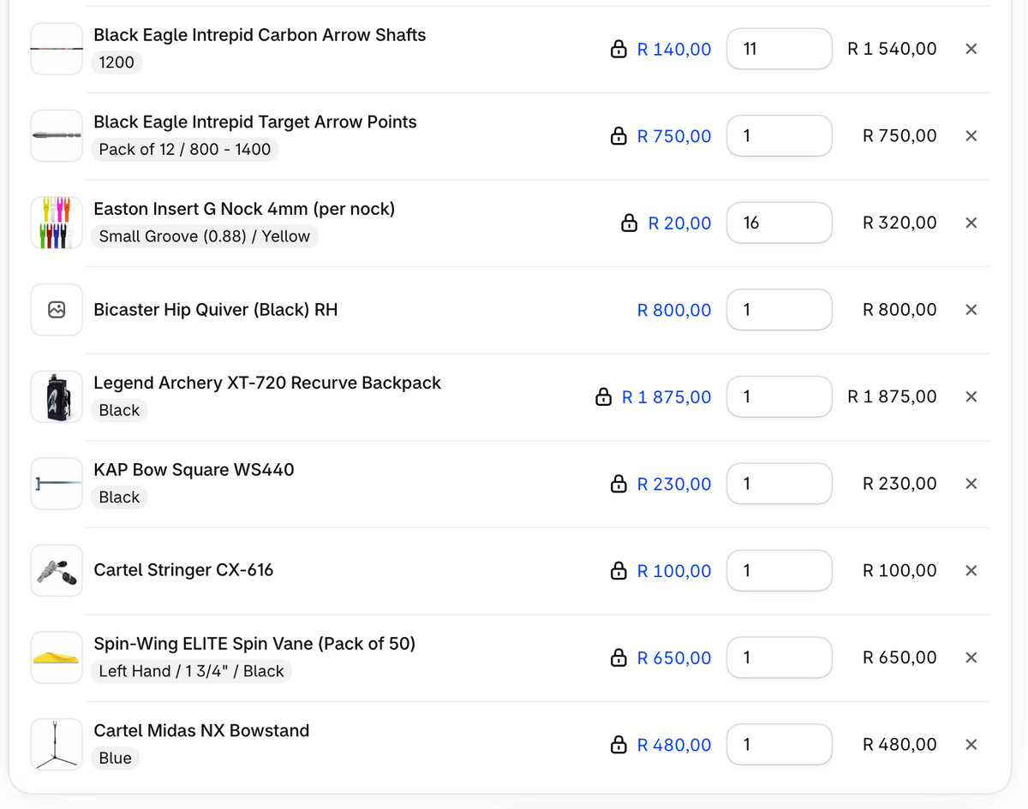Screen dimensions: 1028x809
Task: Click the R 320,00 line total
Action: tap(899, 223)
